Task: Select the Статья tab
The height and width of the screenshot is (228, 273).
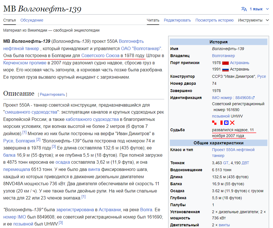Action: click(9, 20)
